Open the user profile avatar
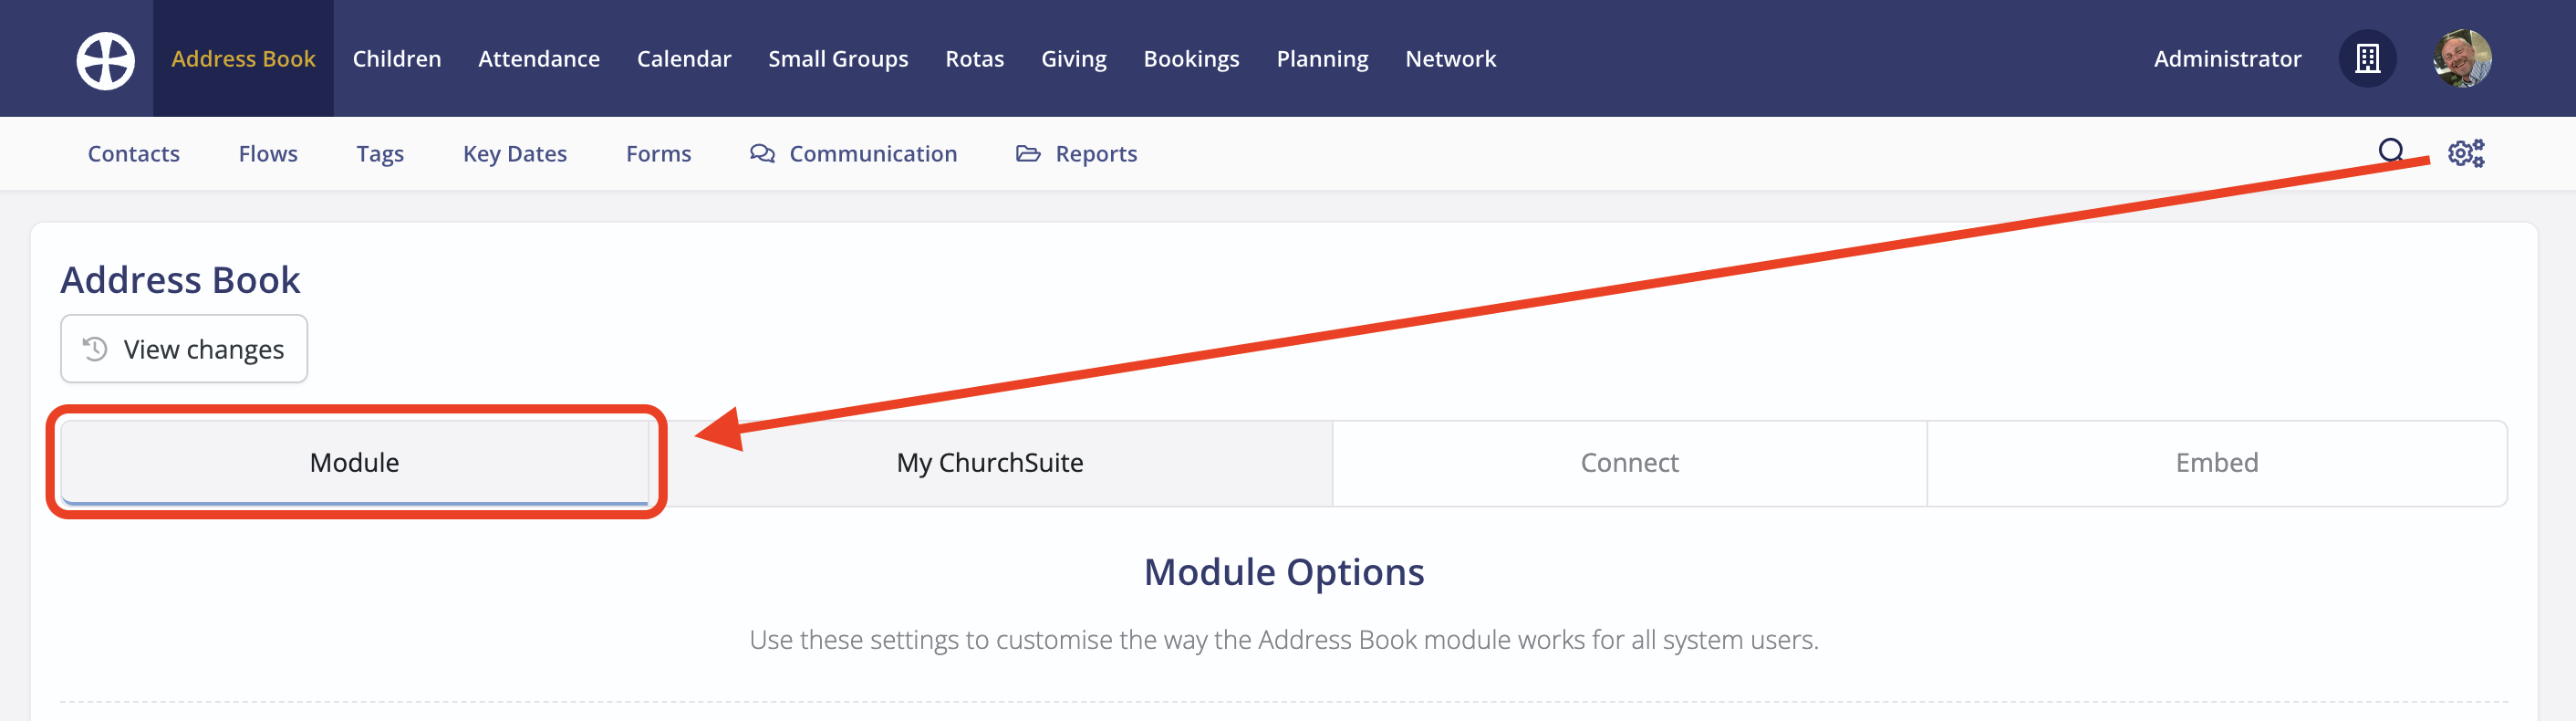The width and height of the screenshot is (2576, 721). point(2462,59)
